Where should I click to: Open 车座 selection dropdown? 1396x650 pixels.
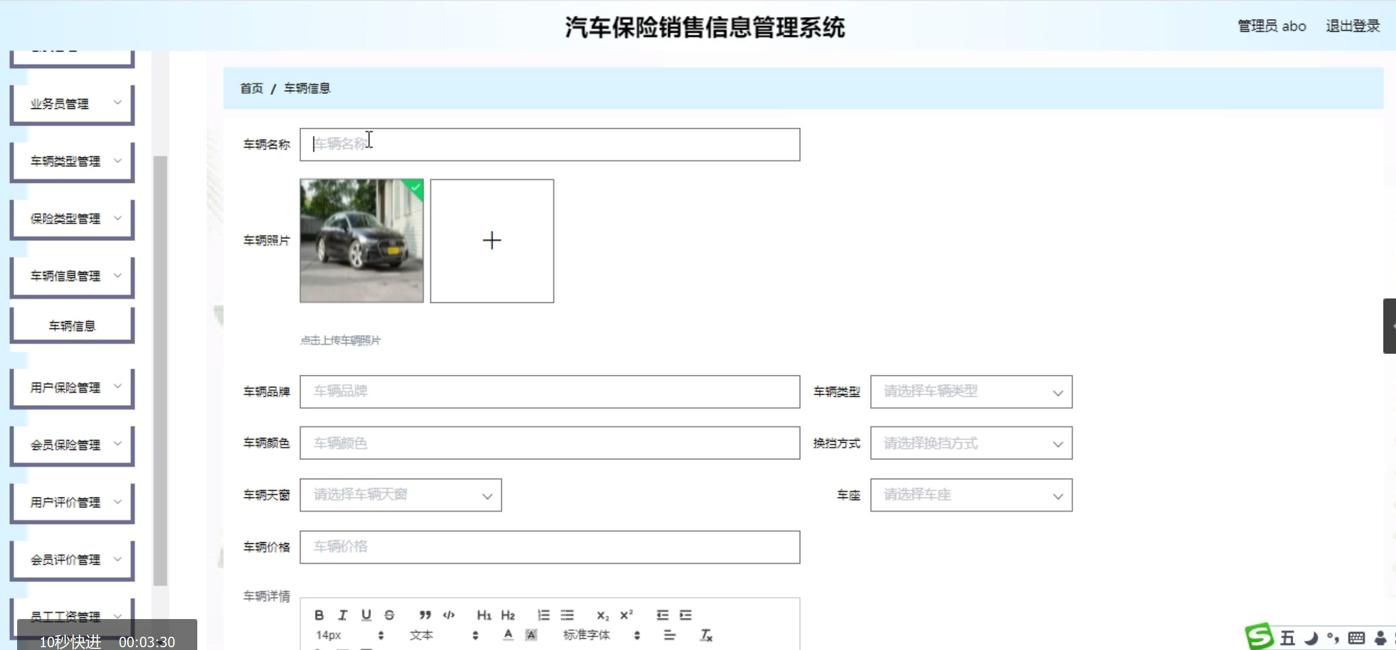point(970,495)
